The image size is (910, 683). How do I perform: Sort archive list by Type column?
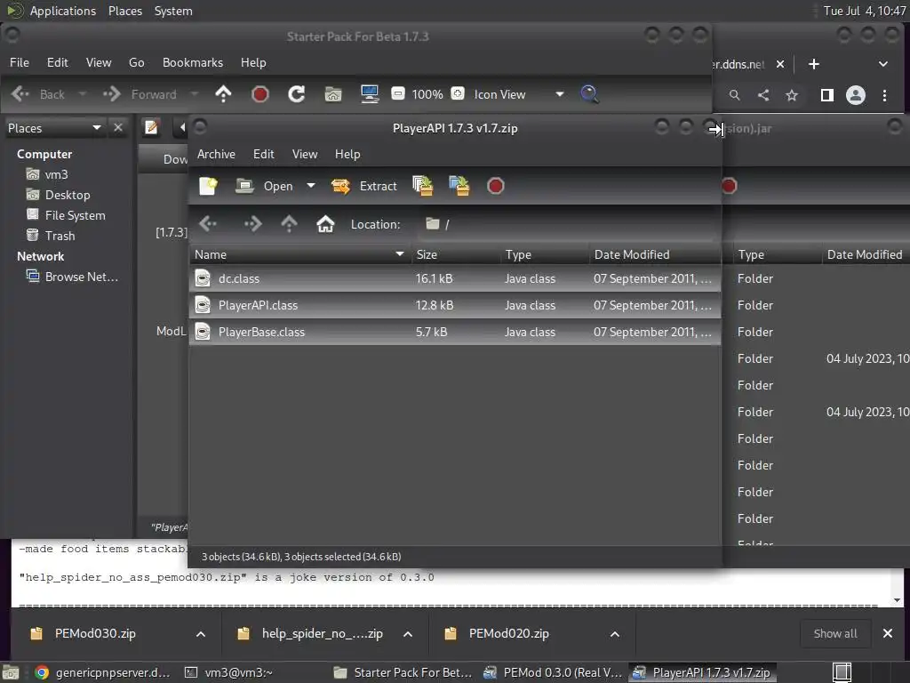(x=545, y=254)
